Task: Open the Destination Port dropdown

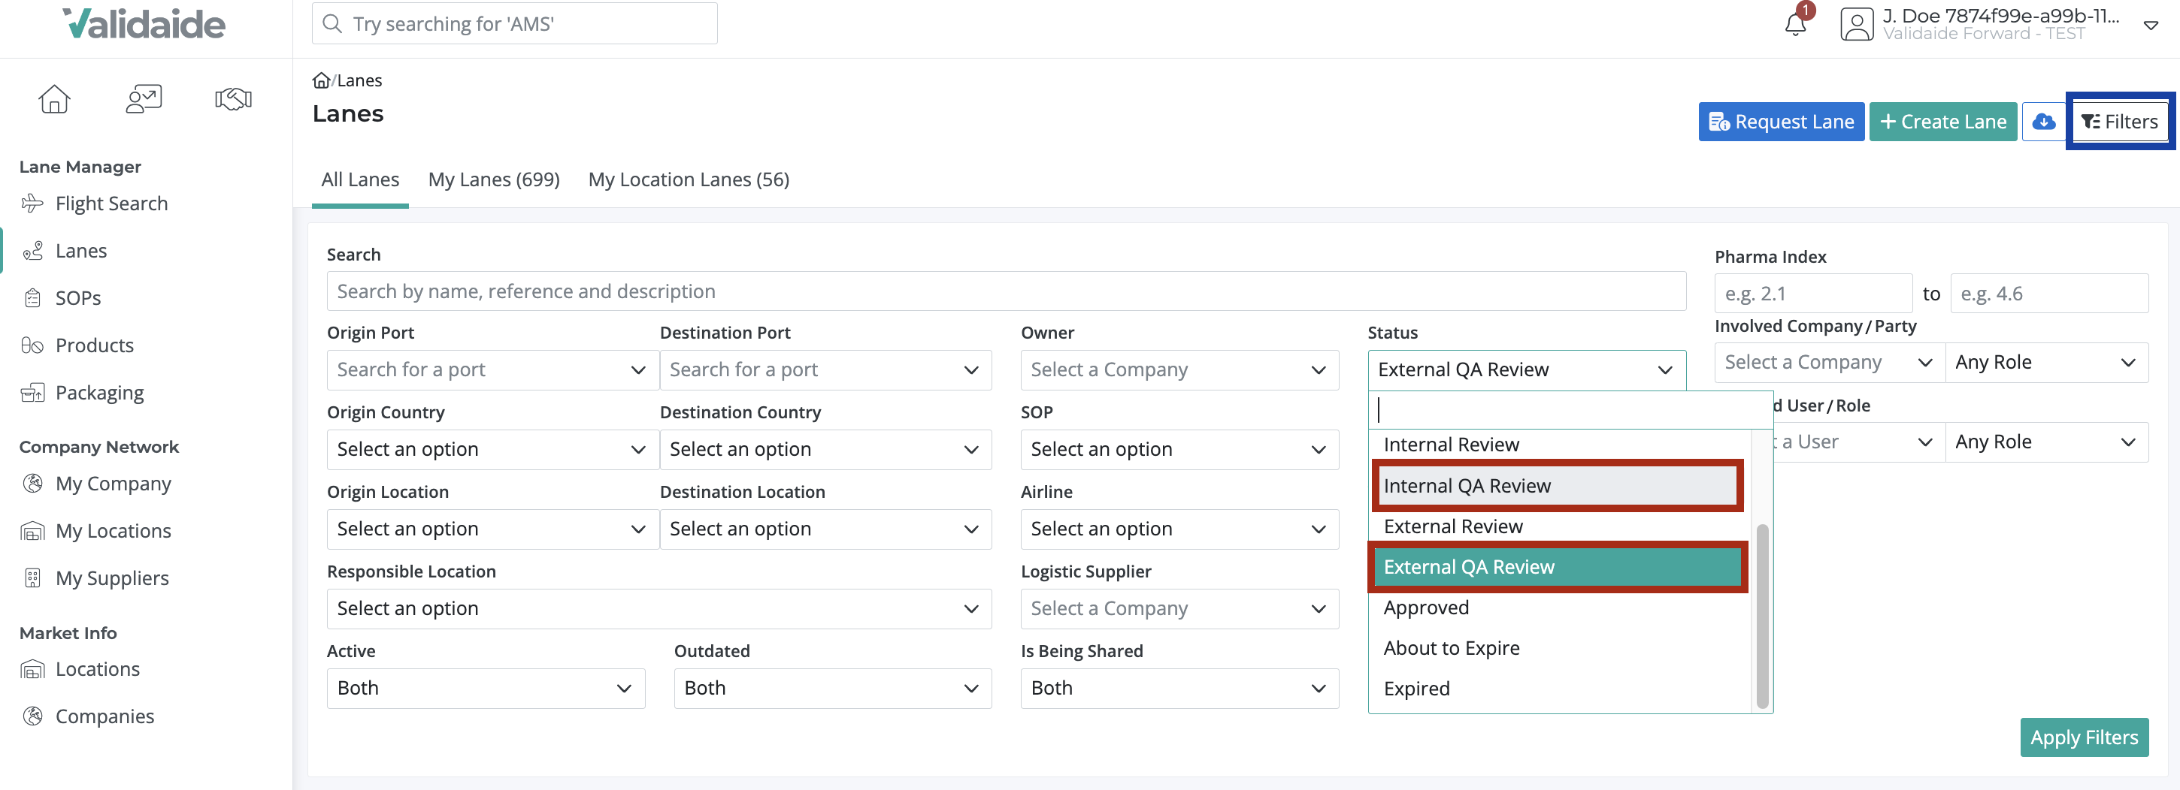Action: [825, 370]
